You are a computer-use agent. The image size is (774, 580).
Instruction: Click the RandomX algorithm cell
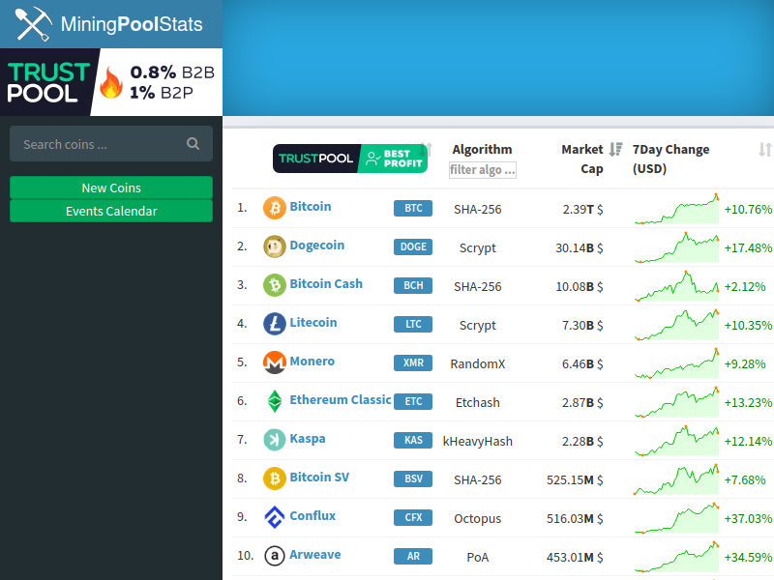pyautogui.click(x=477, y=364)
